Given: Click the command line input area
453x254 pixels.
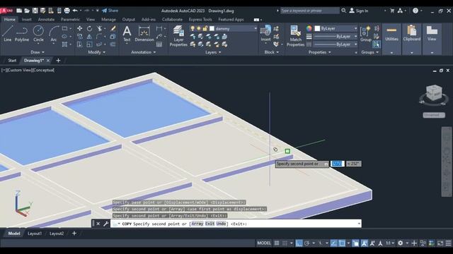Looking at the screenshot, I should 236,224.
